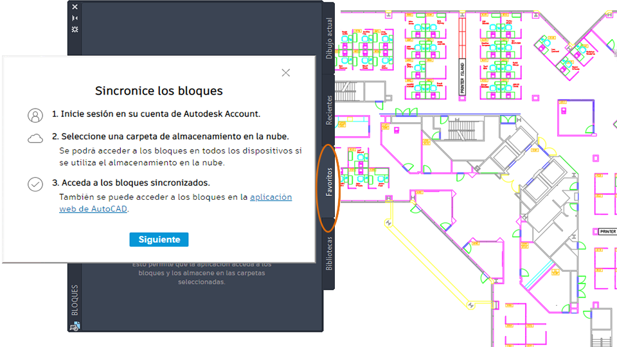Open the aplicación web de AutoCAD link
The width and height of the screenshot is (617, 347).
click(x=175, y=203)
